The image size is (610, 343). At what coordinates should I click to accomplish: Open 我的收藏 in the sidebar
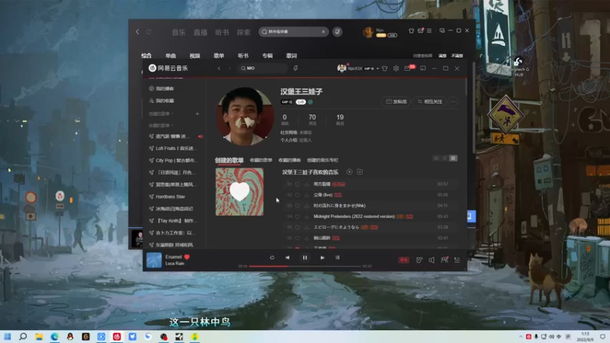[162, 101]
